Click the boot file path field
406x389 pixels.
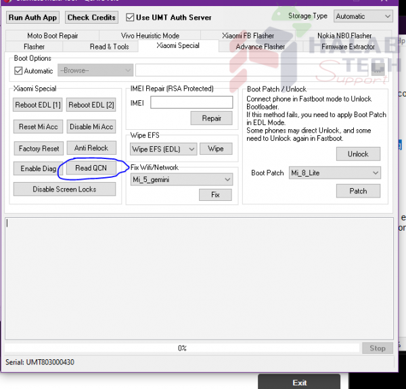[x=252, y=70]
